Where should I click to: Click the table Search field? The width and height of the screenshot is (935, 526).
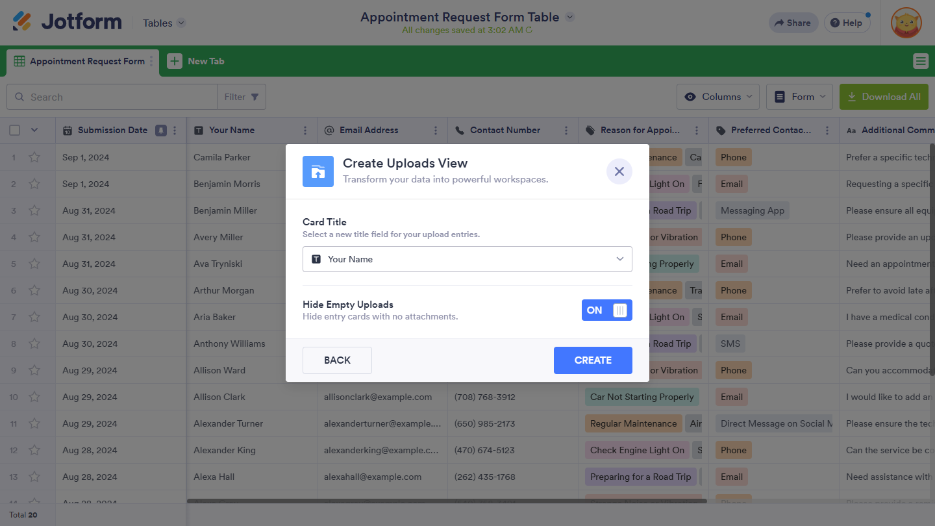click(112, 97)
